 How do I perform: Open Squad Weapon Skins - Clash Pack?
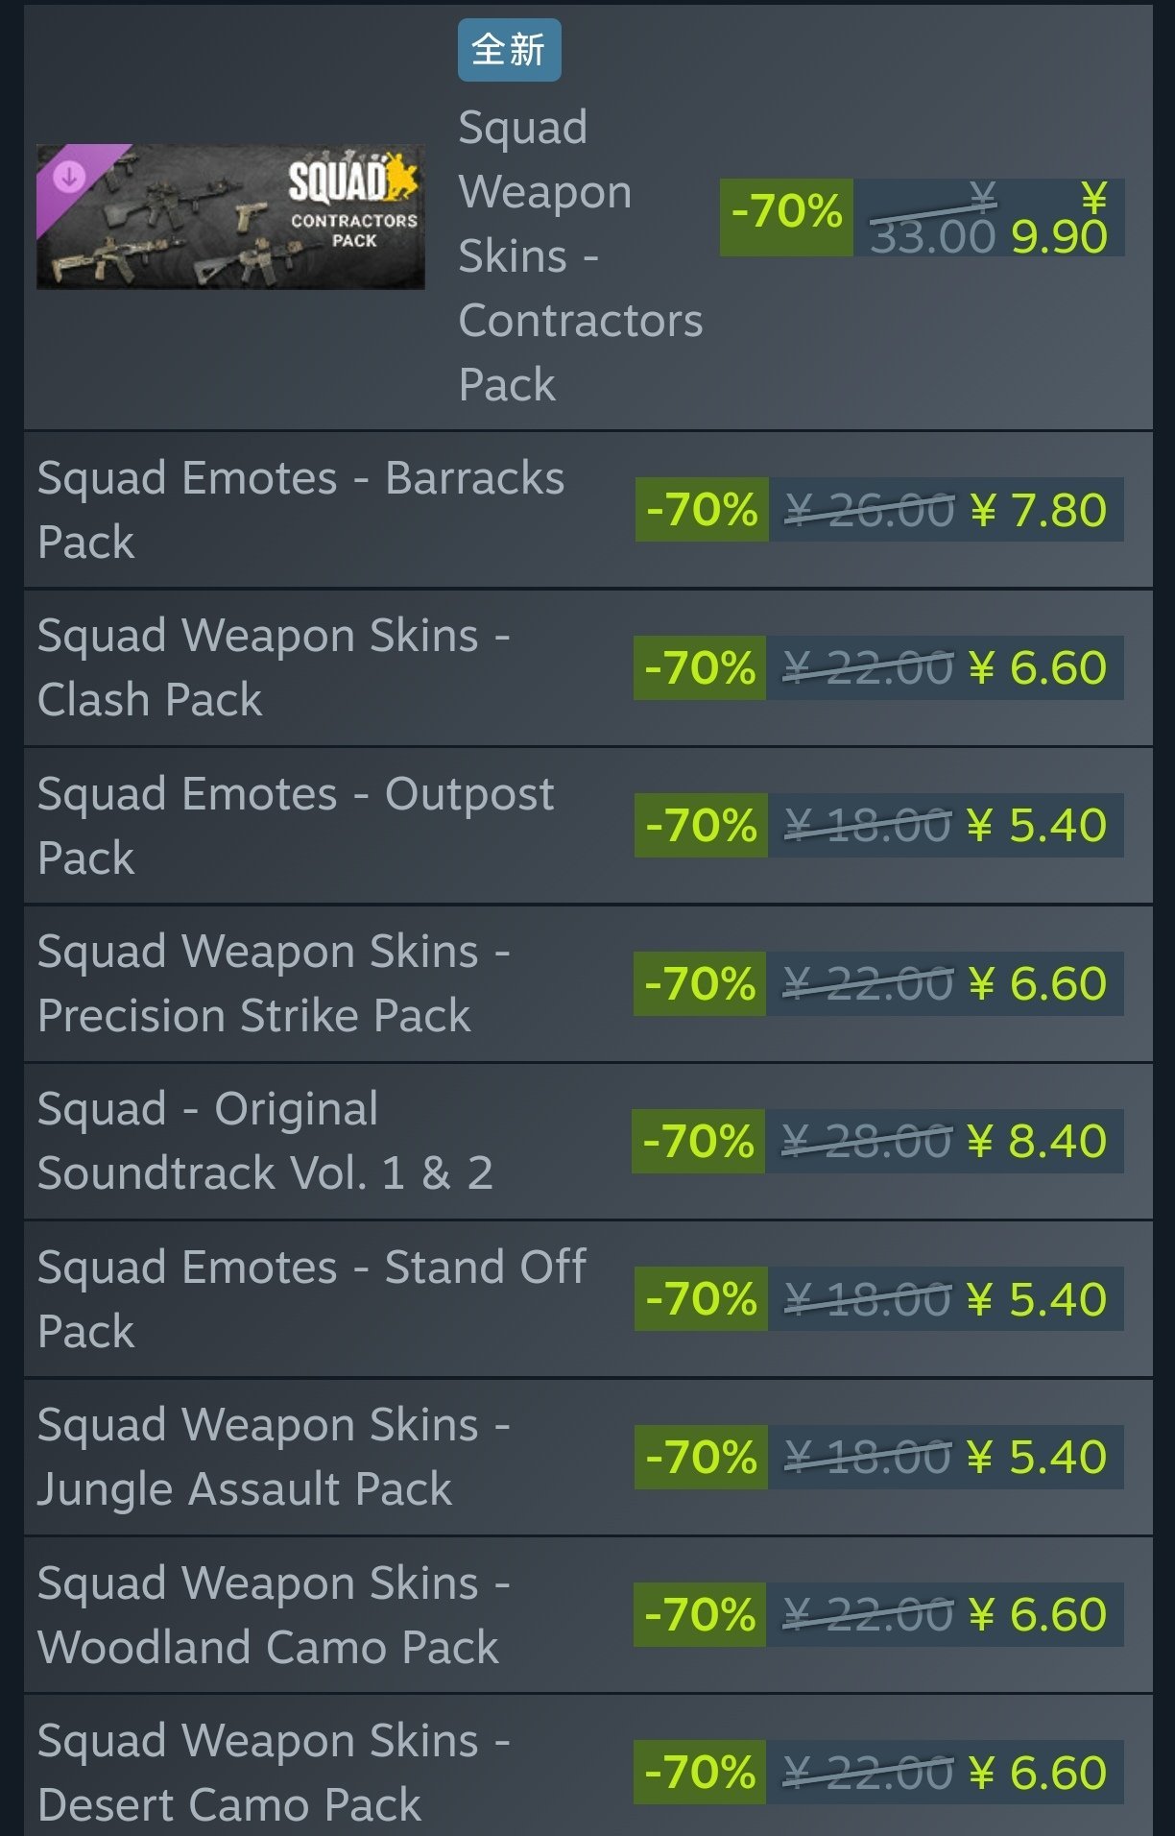(x=274, y=667)
